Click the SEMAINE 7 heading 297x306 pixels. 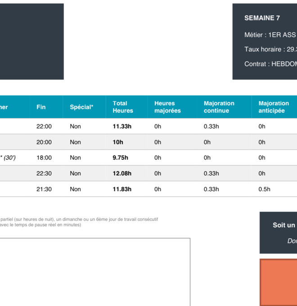click(262, 18)
